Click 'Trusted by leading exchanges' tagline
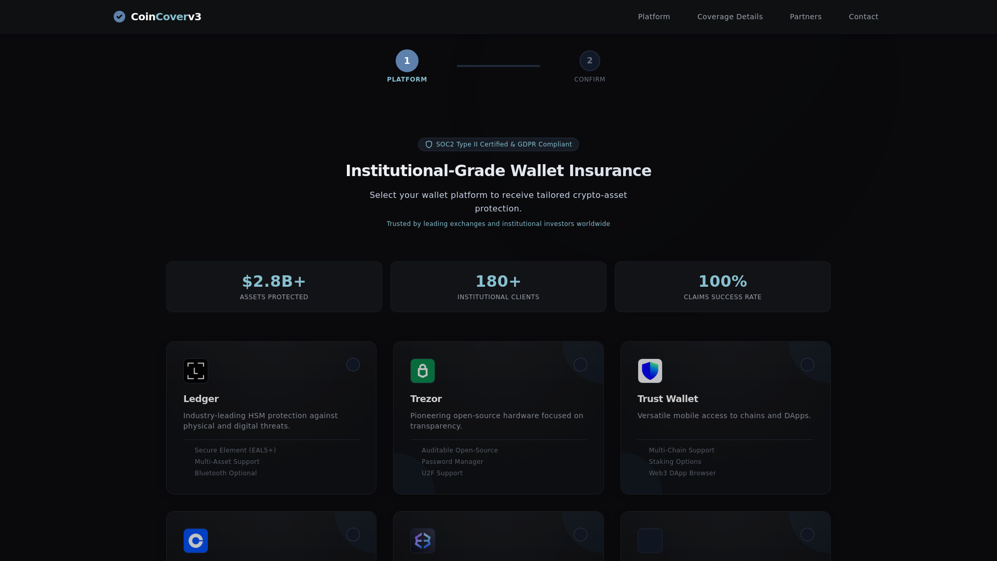997x561 pixels. (498, 224)
